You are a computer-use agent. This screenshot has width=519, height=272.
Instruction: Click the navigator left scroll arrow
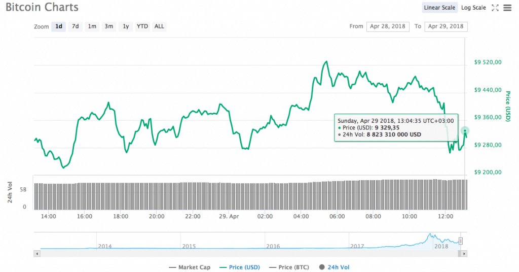[36, 254]
